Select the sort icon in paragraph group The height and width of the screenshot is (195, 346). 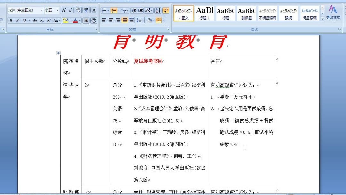coord(158,11)
